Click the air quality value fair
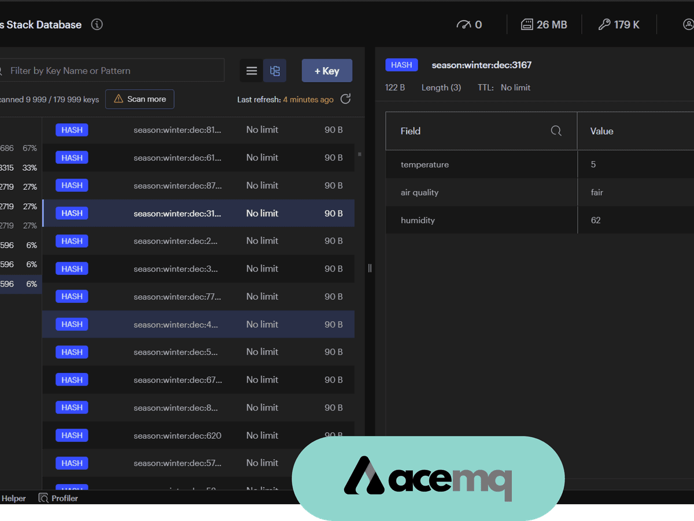This screenshot has width=694, height=521. click(x=597, y=192)
